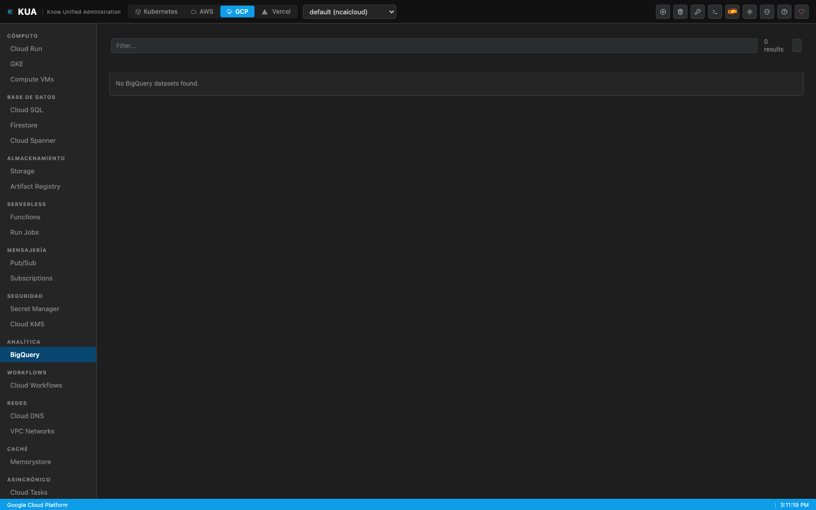This screenshot has width=816, height=510.
Task: Click the Filter input field
Action: coord(434,45)
